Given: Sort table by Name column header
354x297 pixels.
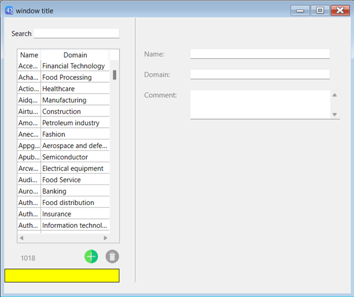Looking at the screenshot, I should tap(29, 55).
